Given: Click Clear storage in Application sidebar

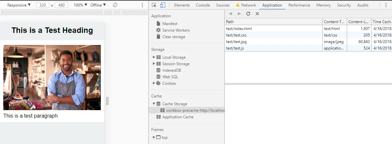Looking at the screenshot, I should (x=173, y=37).
